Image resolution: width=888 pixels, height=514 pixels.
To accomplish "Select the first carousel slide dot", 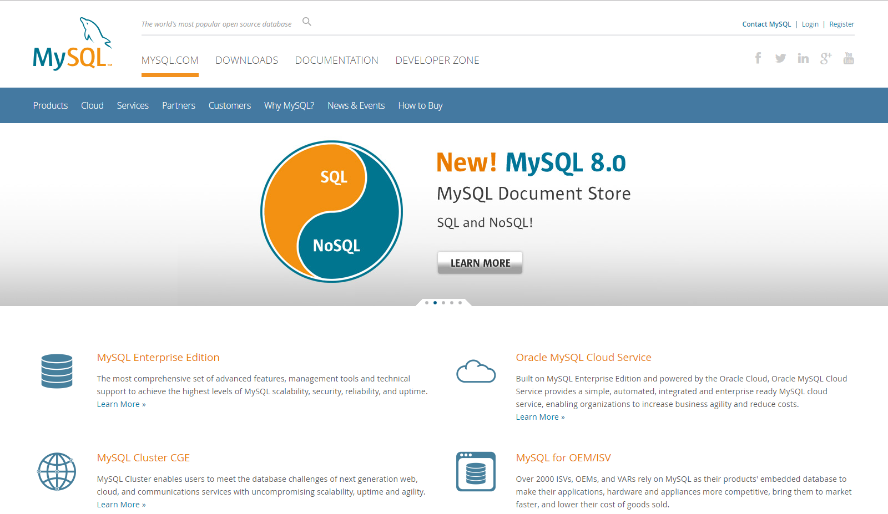I will 427,303.
